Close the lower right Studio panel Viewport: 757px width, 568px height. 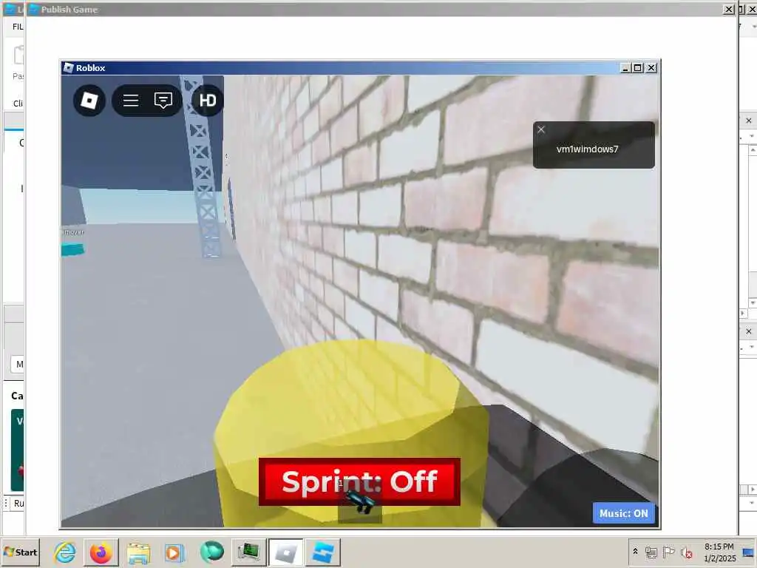click(x=749, y=331)
